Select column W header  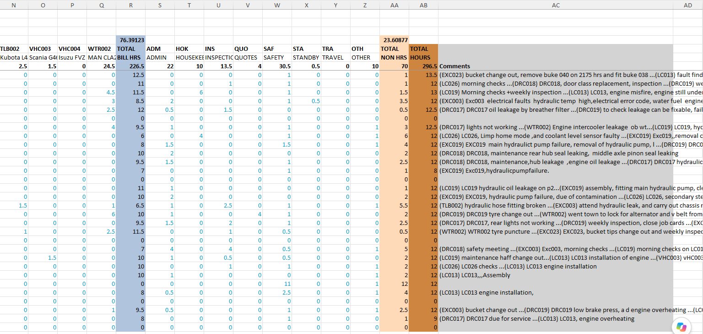point(277,5)
